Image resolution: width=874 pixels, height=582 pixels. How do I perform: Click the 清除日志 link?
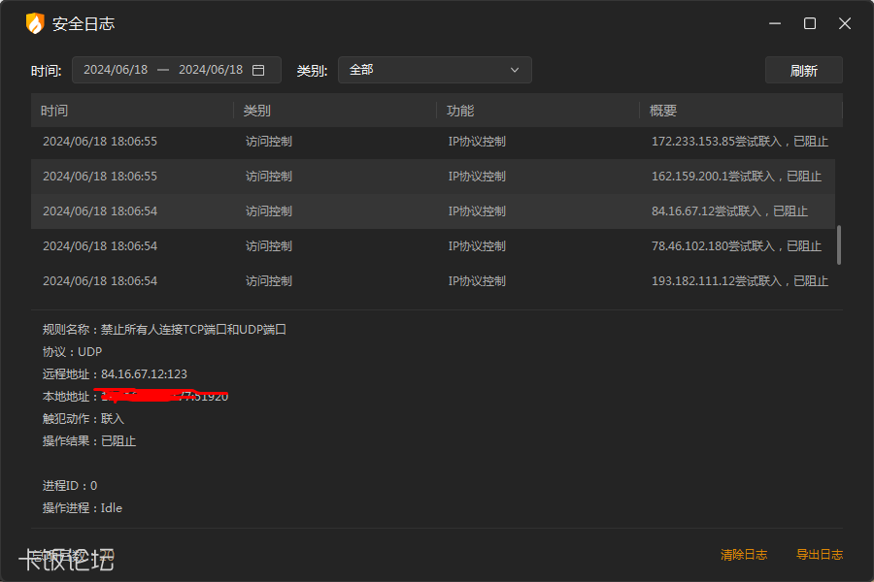coord(743,555)
